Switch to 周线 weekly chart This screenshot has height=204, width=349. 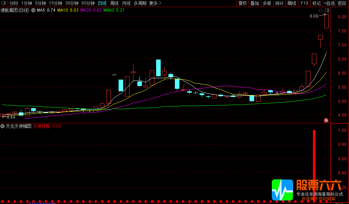pyautogui.click(x=114, y=3)
